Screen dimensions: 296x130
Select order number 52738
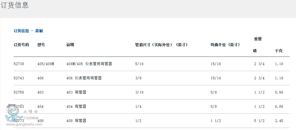19,64
